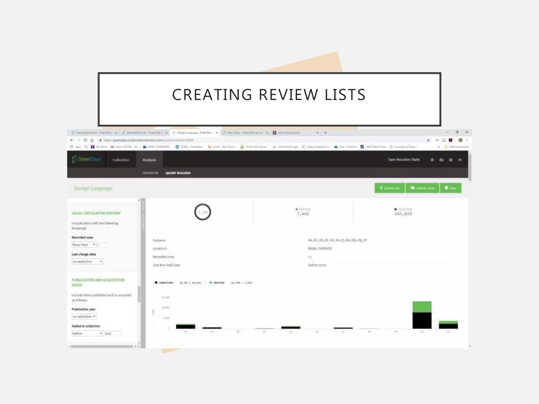Click the sign-out icon in header
Viewport: 539px width, 404px height.
tap(460, 160)
